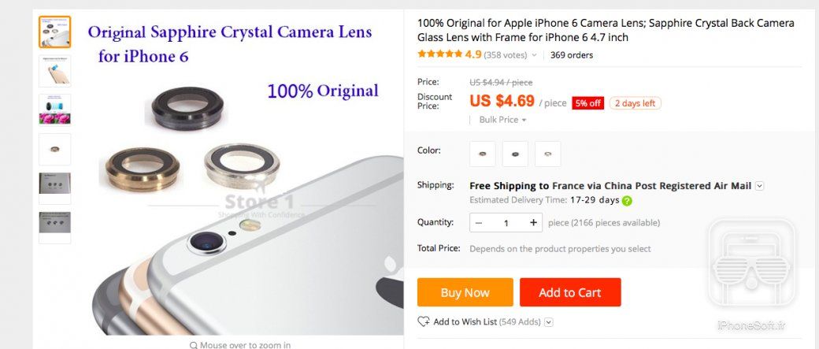The image size is (819, 349).
Task: Click the Add to Wish List link
Action: tap(465, 321)
